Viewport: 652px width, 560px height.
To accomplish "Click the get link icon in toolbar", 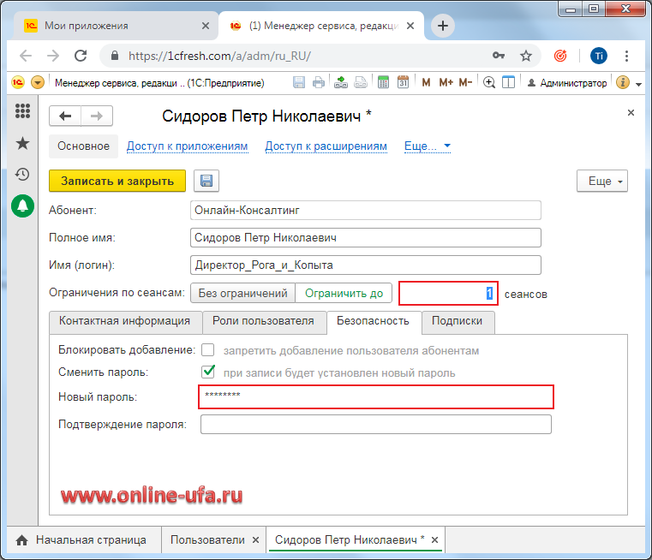I will coord(340,83).
